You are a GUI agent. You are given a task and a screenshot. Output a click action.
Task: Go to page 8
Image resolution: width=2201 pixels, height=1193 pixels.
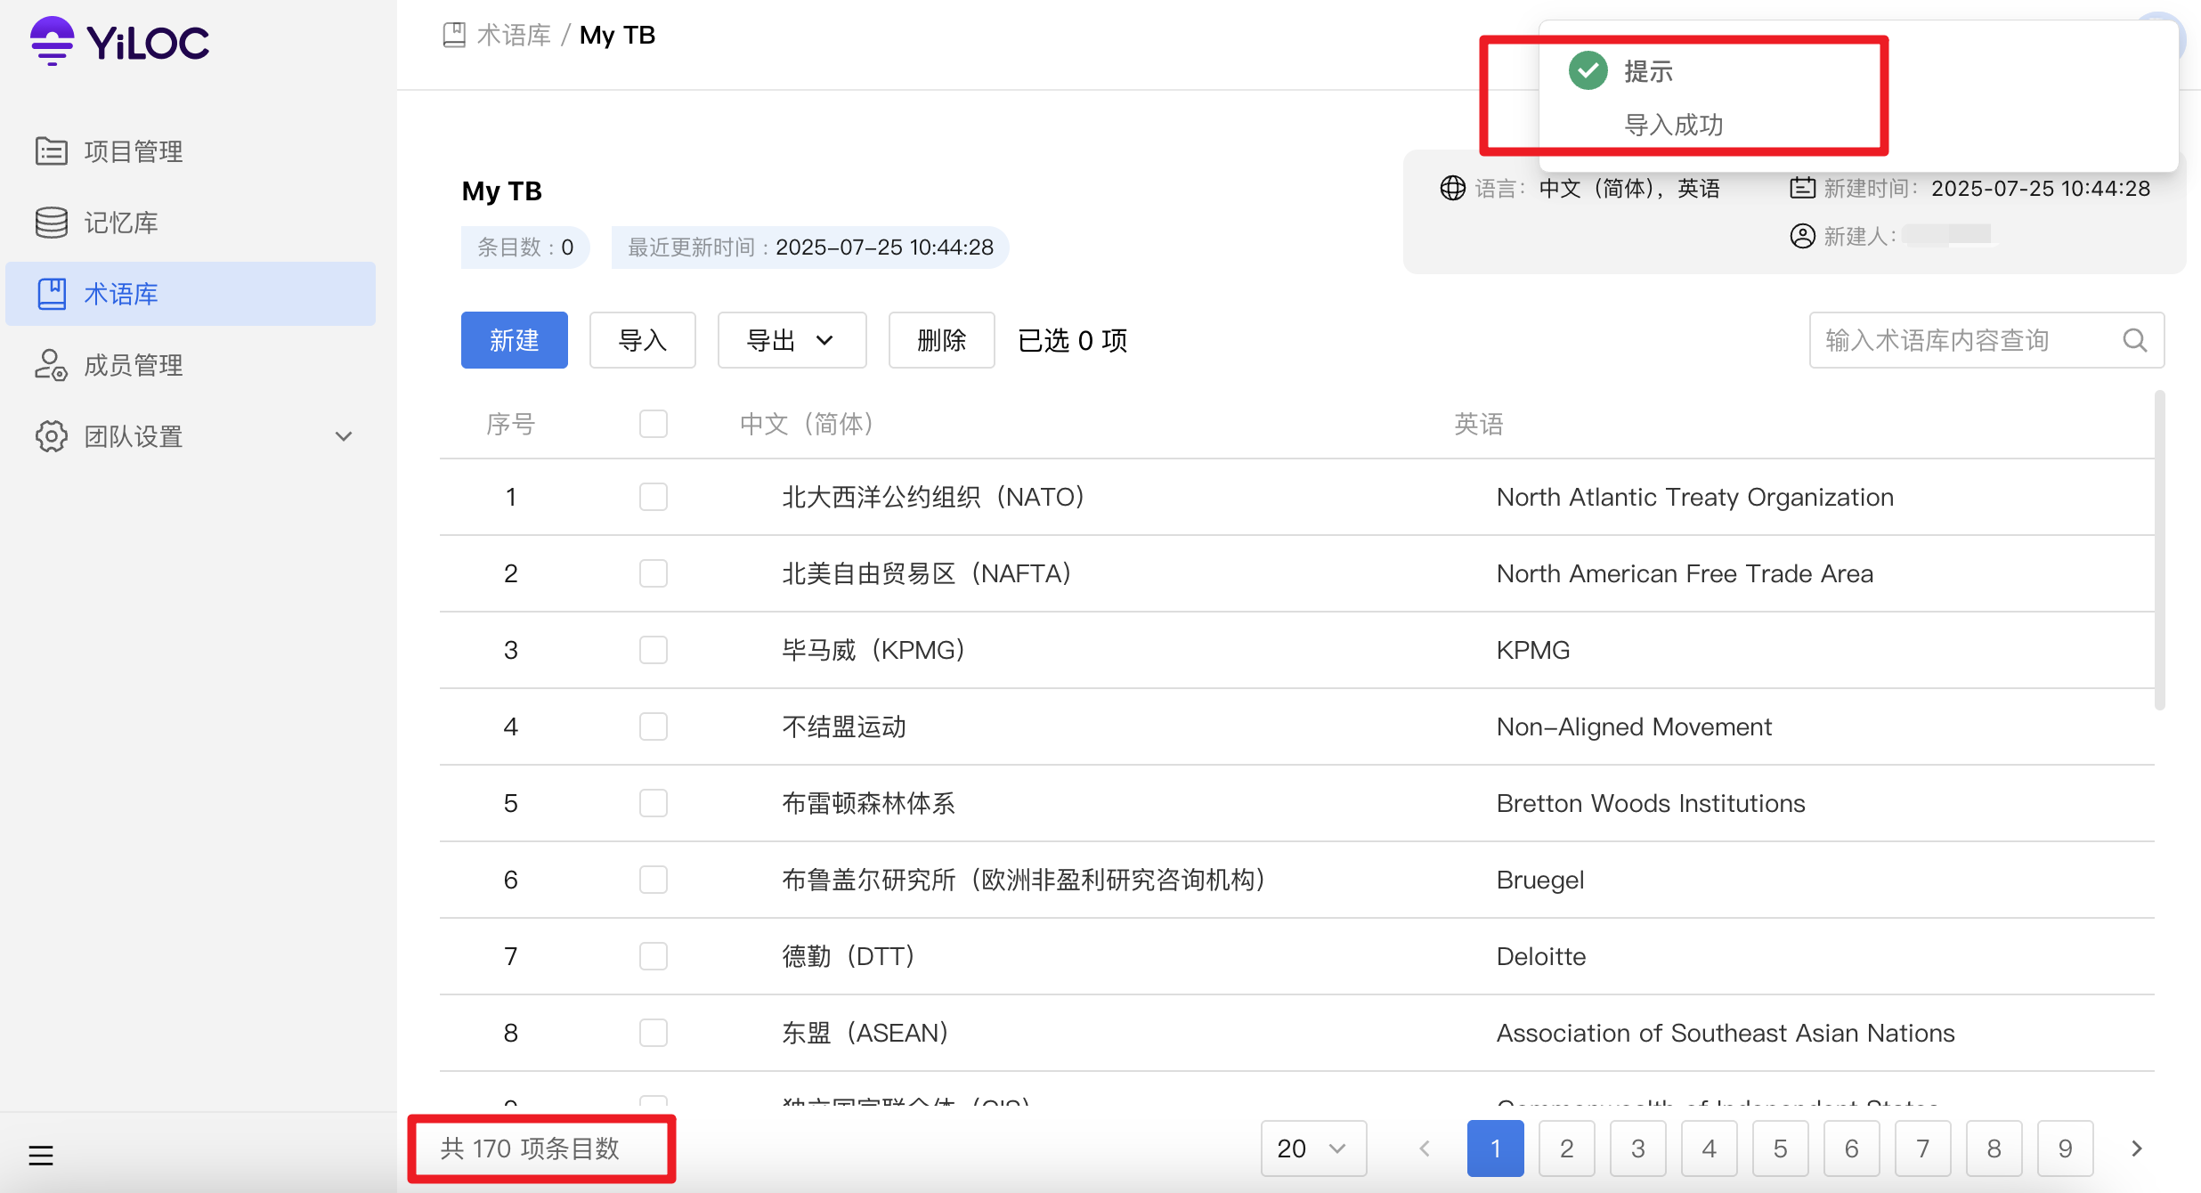(1994, 1148)
